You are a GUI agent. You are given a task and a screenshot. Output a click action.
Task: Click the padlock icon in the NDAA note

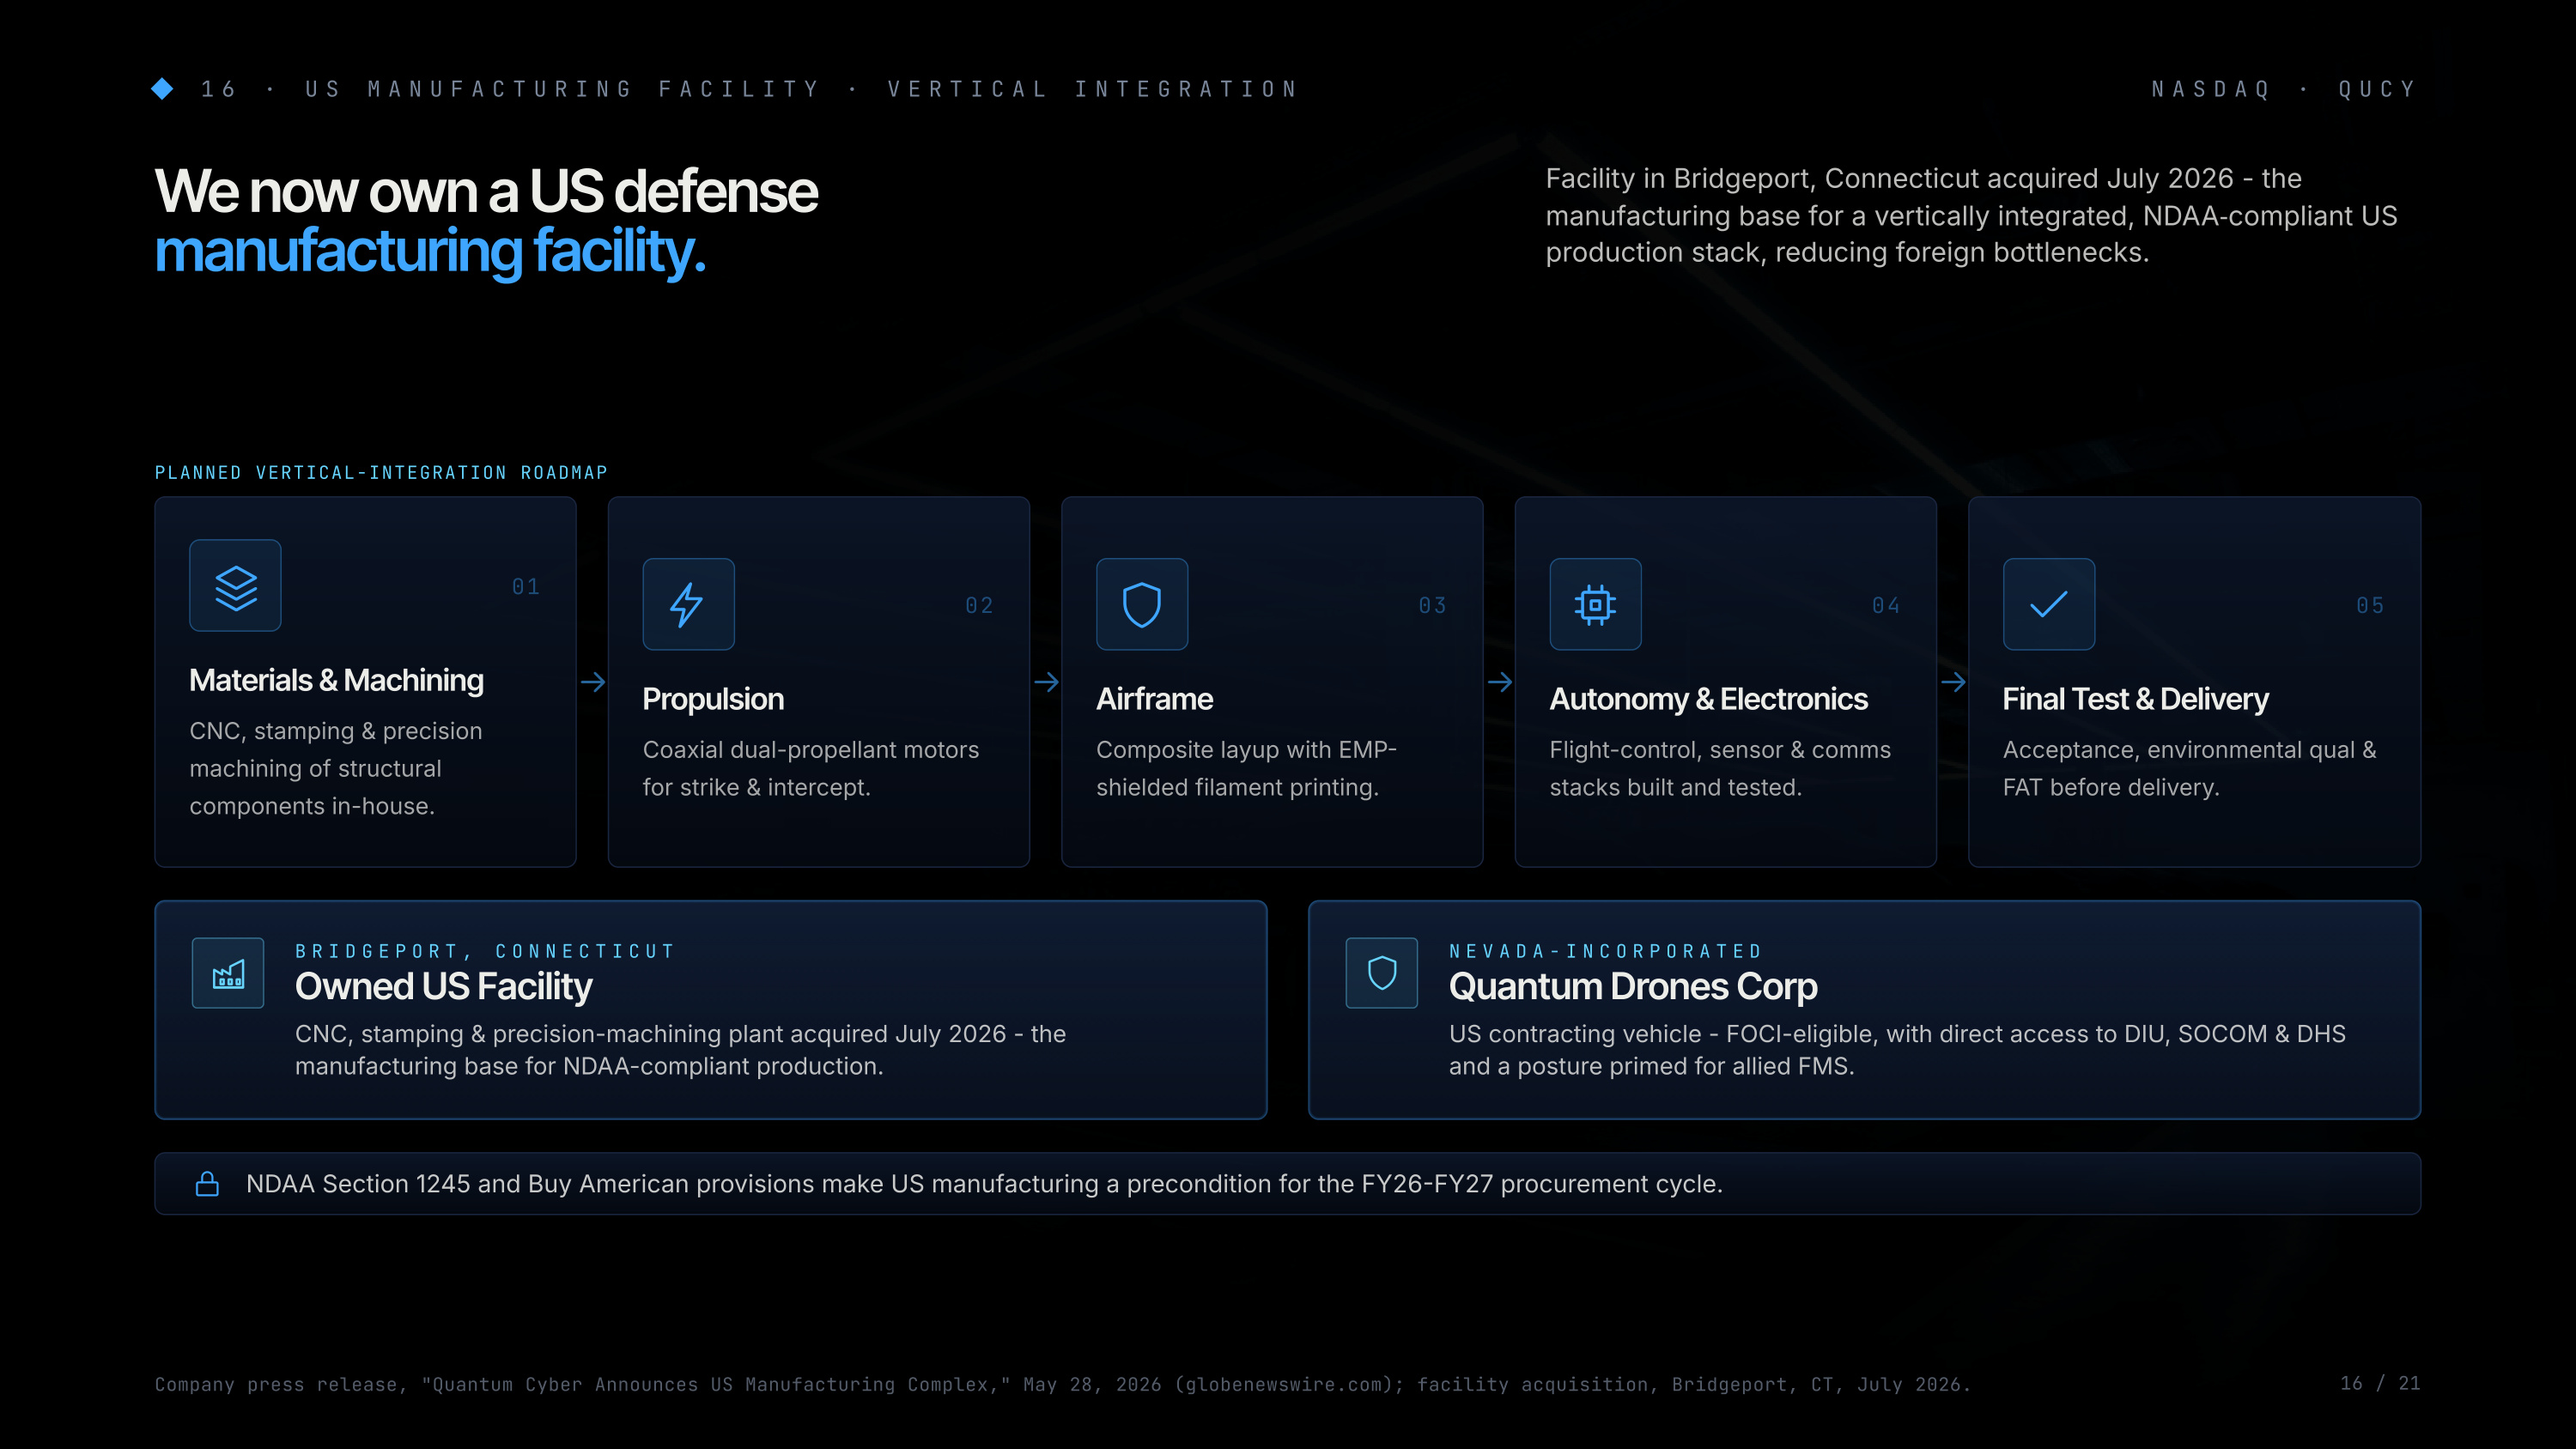(x=207, y=1184)
